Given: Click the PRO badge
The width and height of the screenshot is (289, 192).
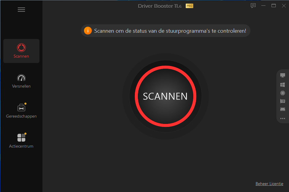Looking at the screenshot, I should (189, 6).
